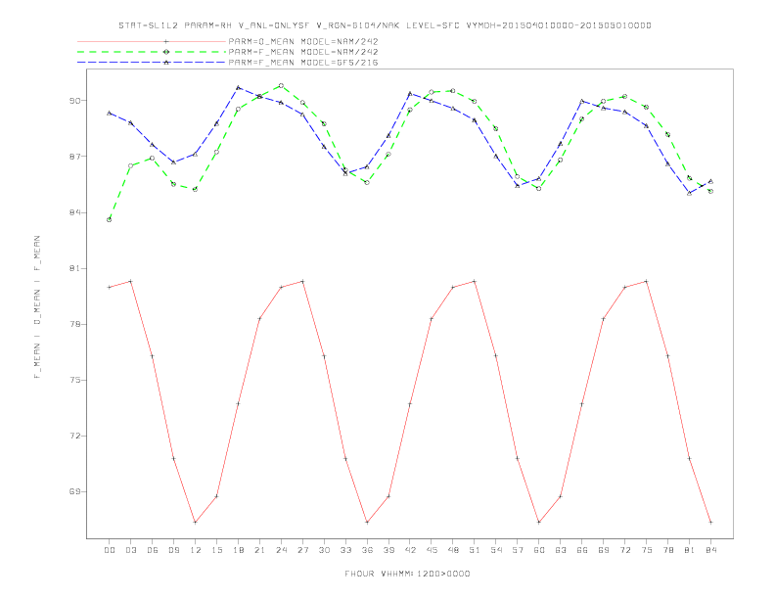The width and height of the screenshot is (775, 599).
Task: Click x-axis forecast hour label 78
Action: point(667,550)
